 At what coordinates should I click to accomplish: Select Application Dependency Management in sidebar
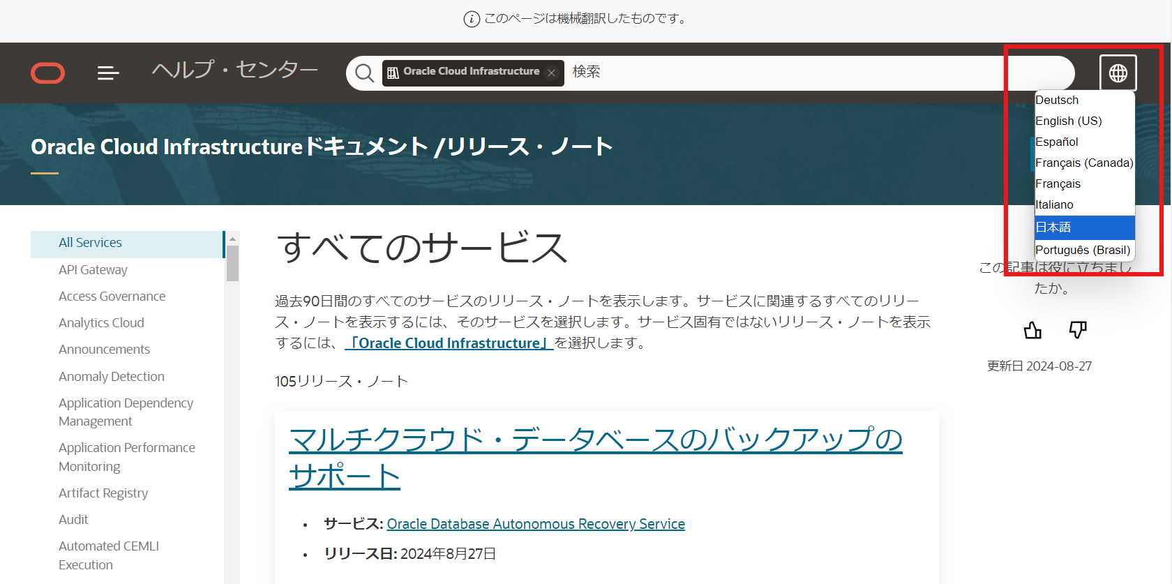(x=126, y=412)
